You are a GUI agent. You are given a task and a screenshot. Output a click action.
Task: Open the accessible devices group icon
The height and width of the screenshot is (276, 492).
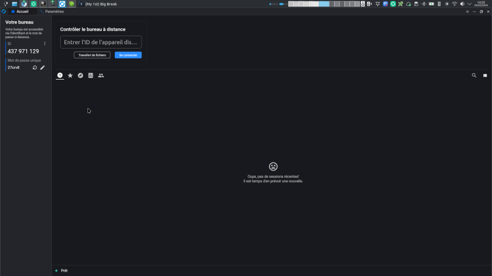coord(101,75)
